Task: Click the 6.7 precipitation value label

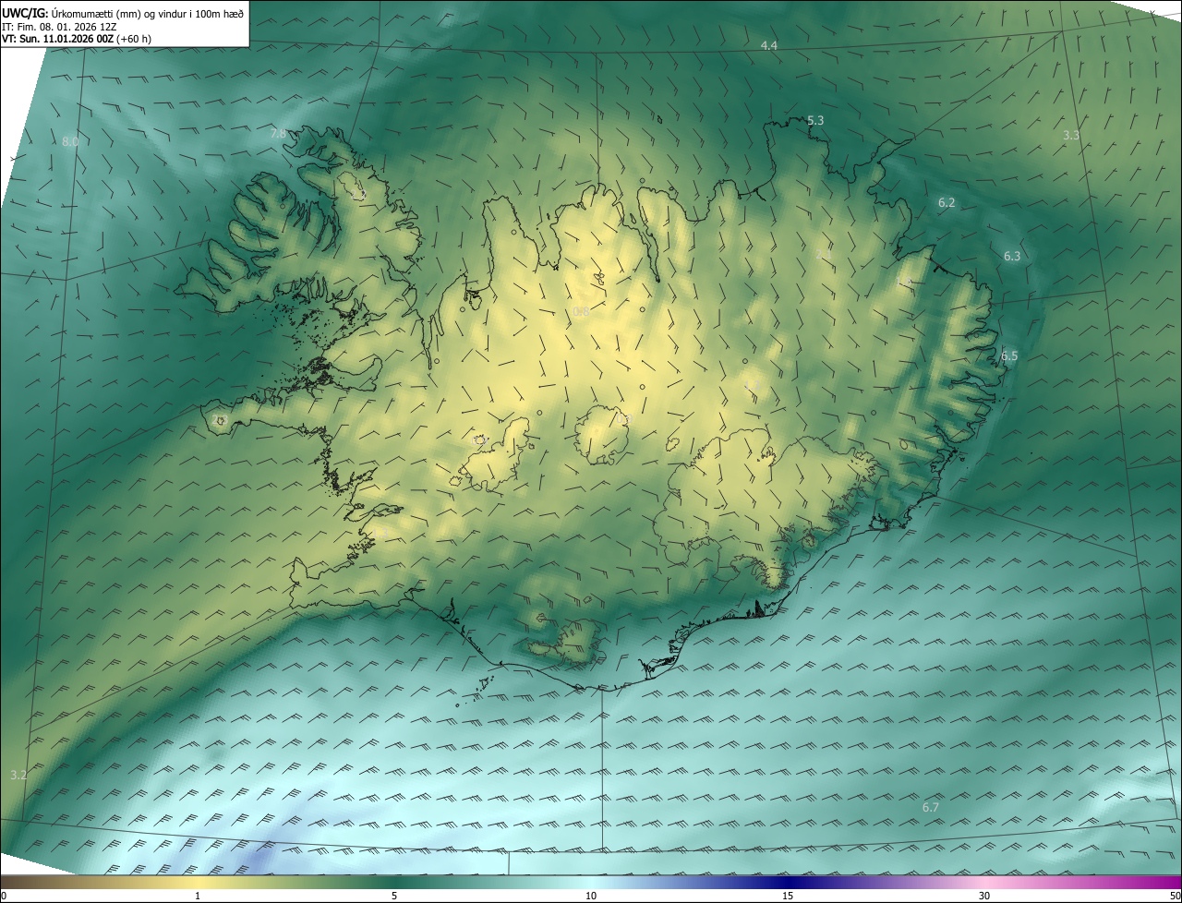Action: (931, 807)
